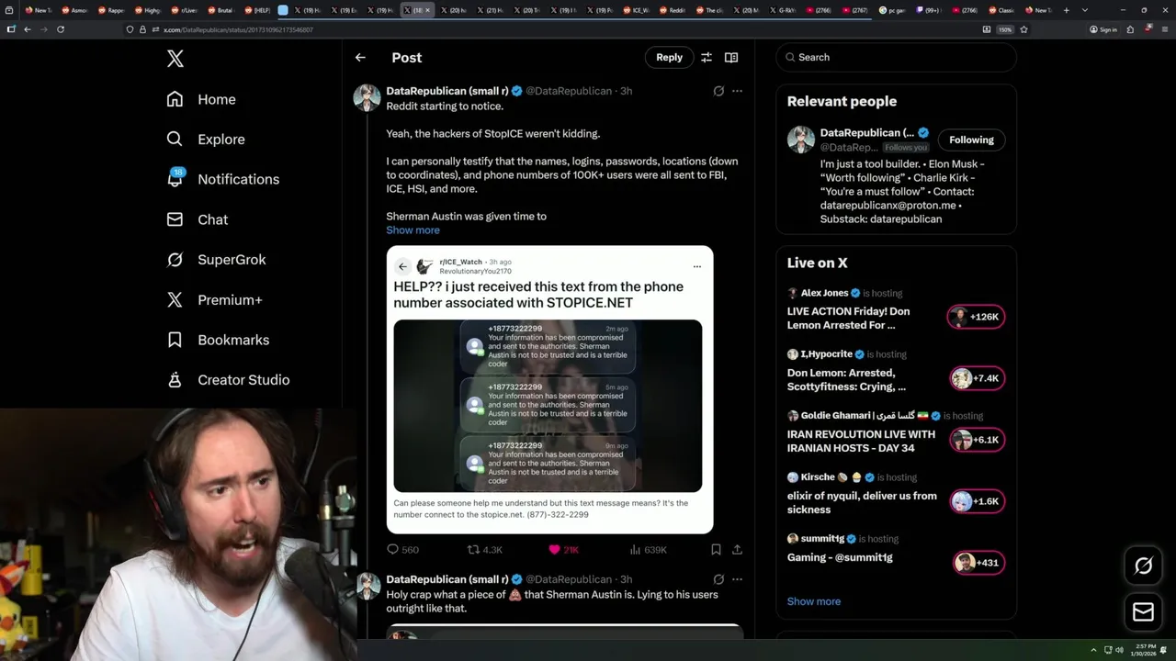Click the reply icon showing 560
The image size is (1176, 661).
click(x=402, y=550)
